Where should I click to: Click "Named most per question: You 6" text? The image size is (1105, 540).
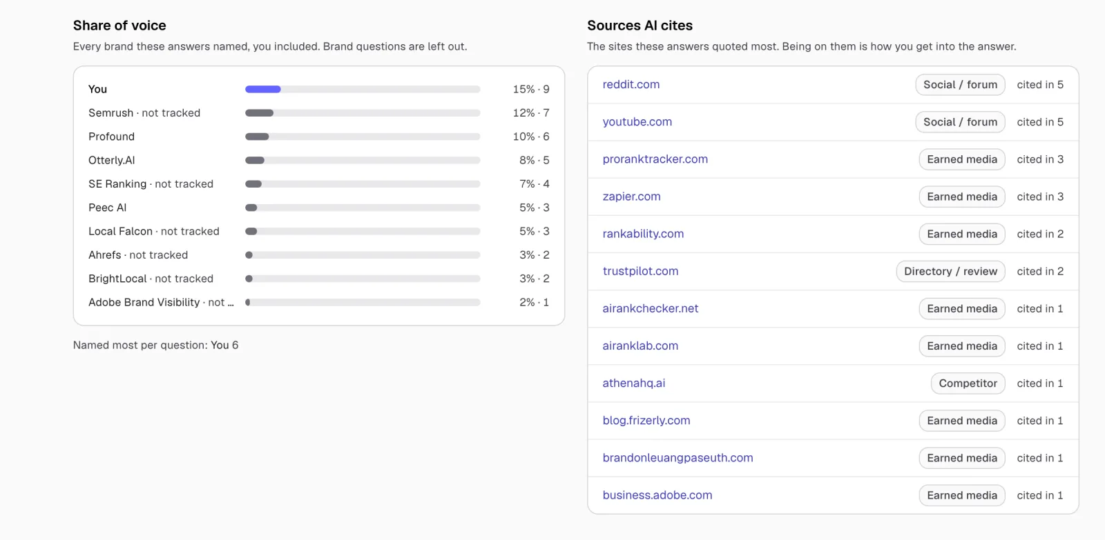tap(155, 345)
